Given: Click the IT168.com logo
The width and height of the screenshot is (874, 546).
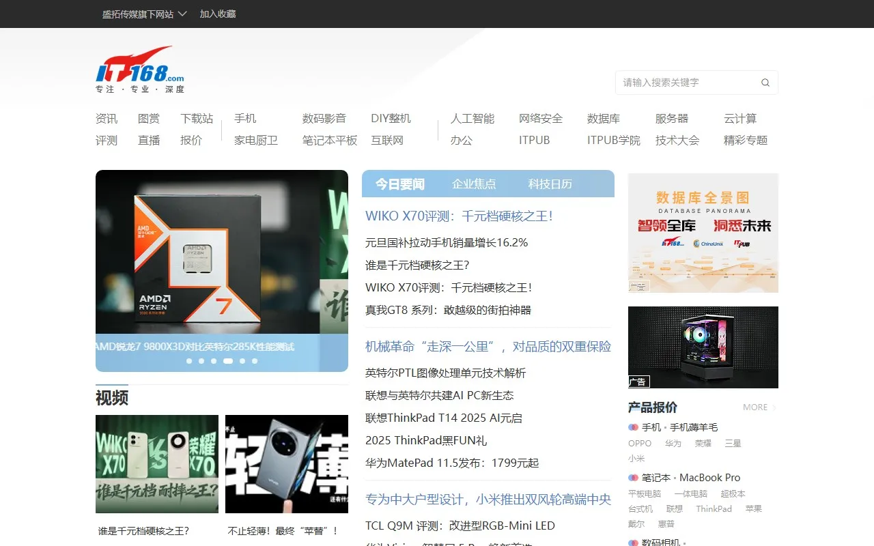Looking at the screenshot, I should [x=140, y=69].
